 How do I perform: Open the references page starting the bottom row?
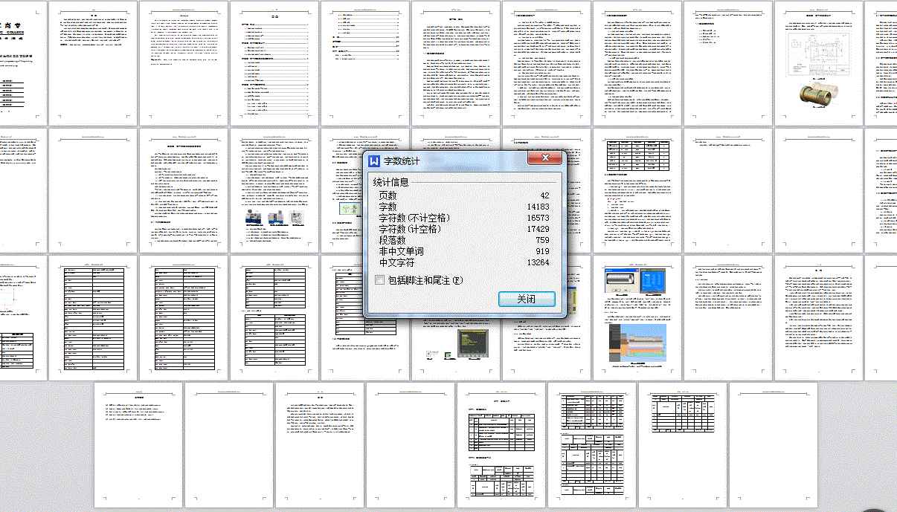(x=139, y=445)
